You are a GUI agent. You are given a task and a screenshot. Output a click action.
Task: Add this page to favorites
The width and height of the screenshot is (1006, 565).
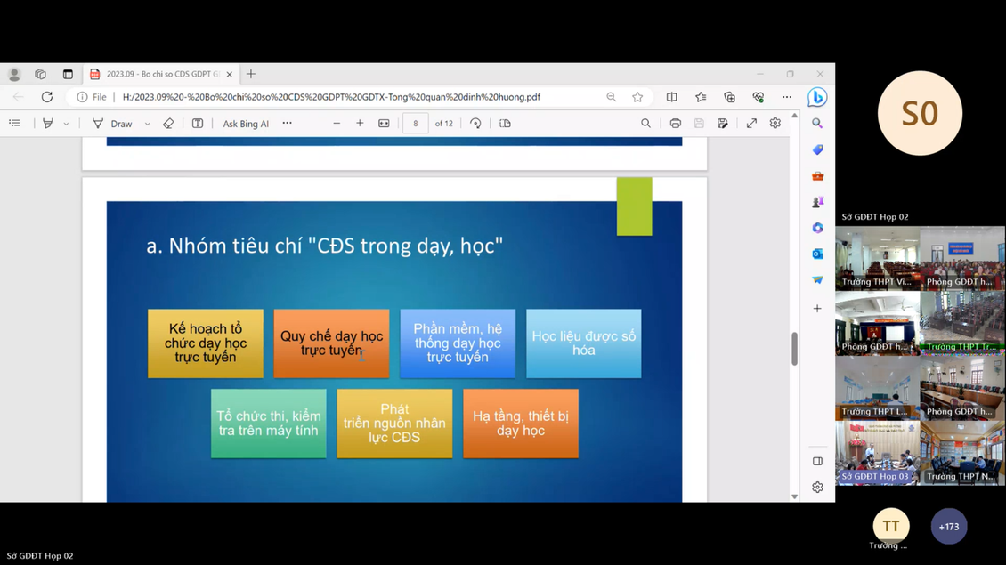[x=637, y=97]
